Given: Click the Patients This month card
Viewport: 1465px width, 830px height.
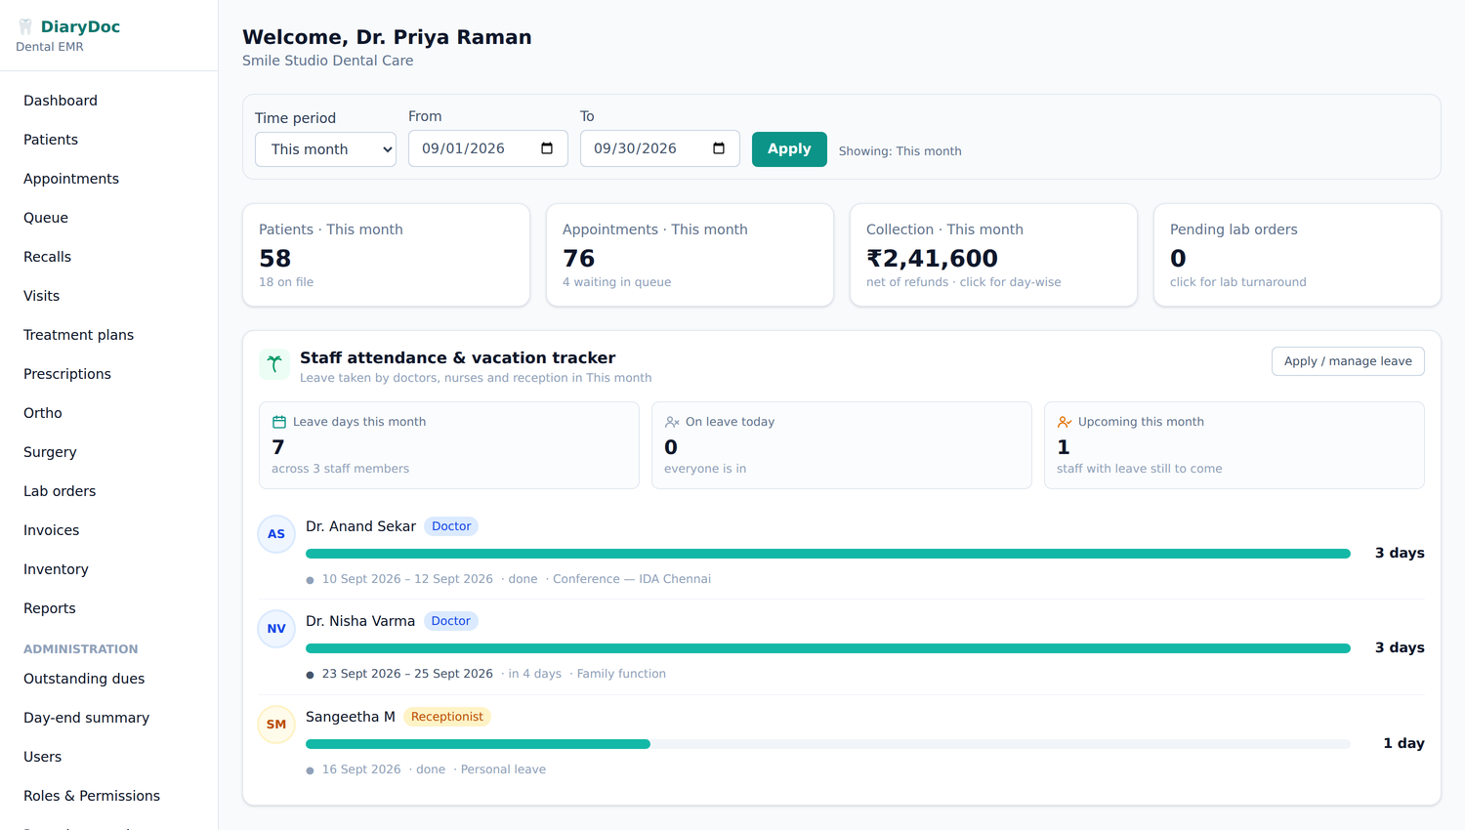Looking at the screenshot, I should pos(386,255).
